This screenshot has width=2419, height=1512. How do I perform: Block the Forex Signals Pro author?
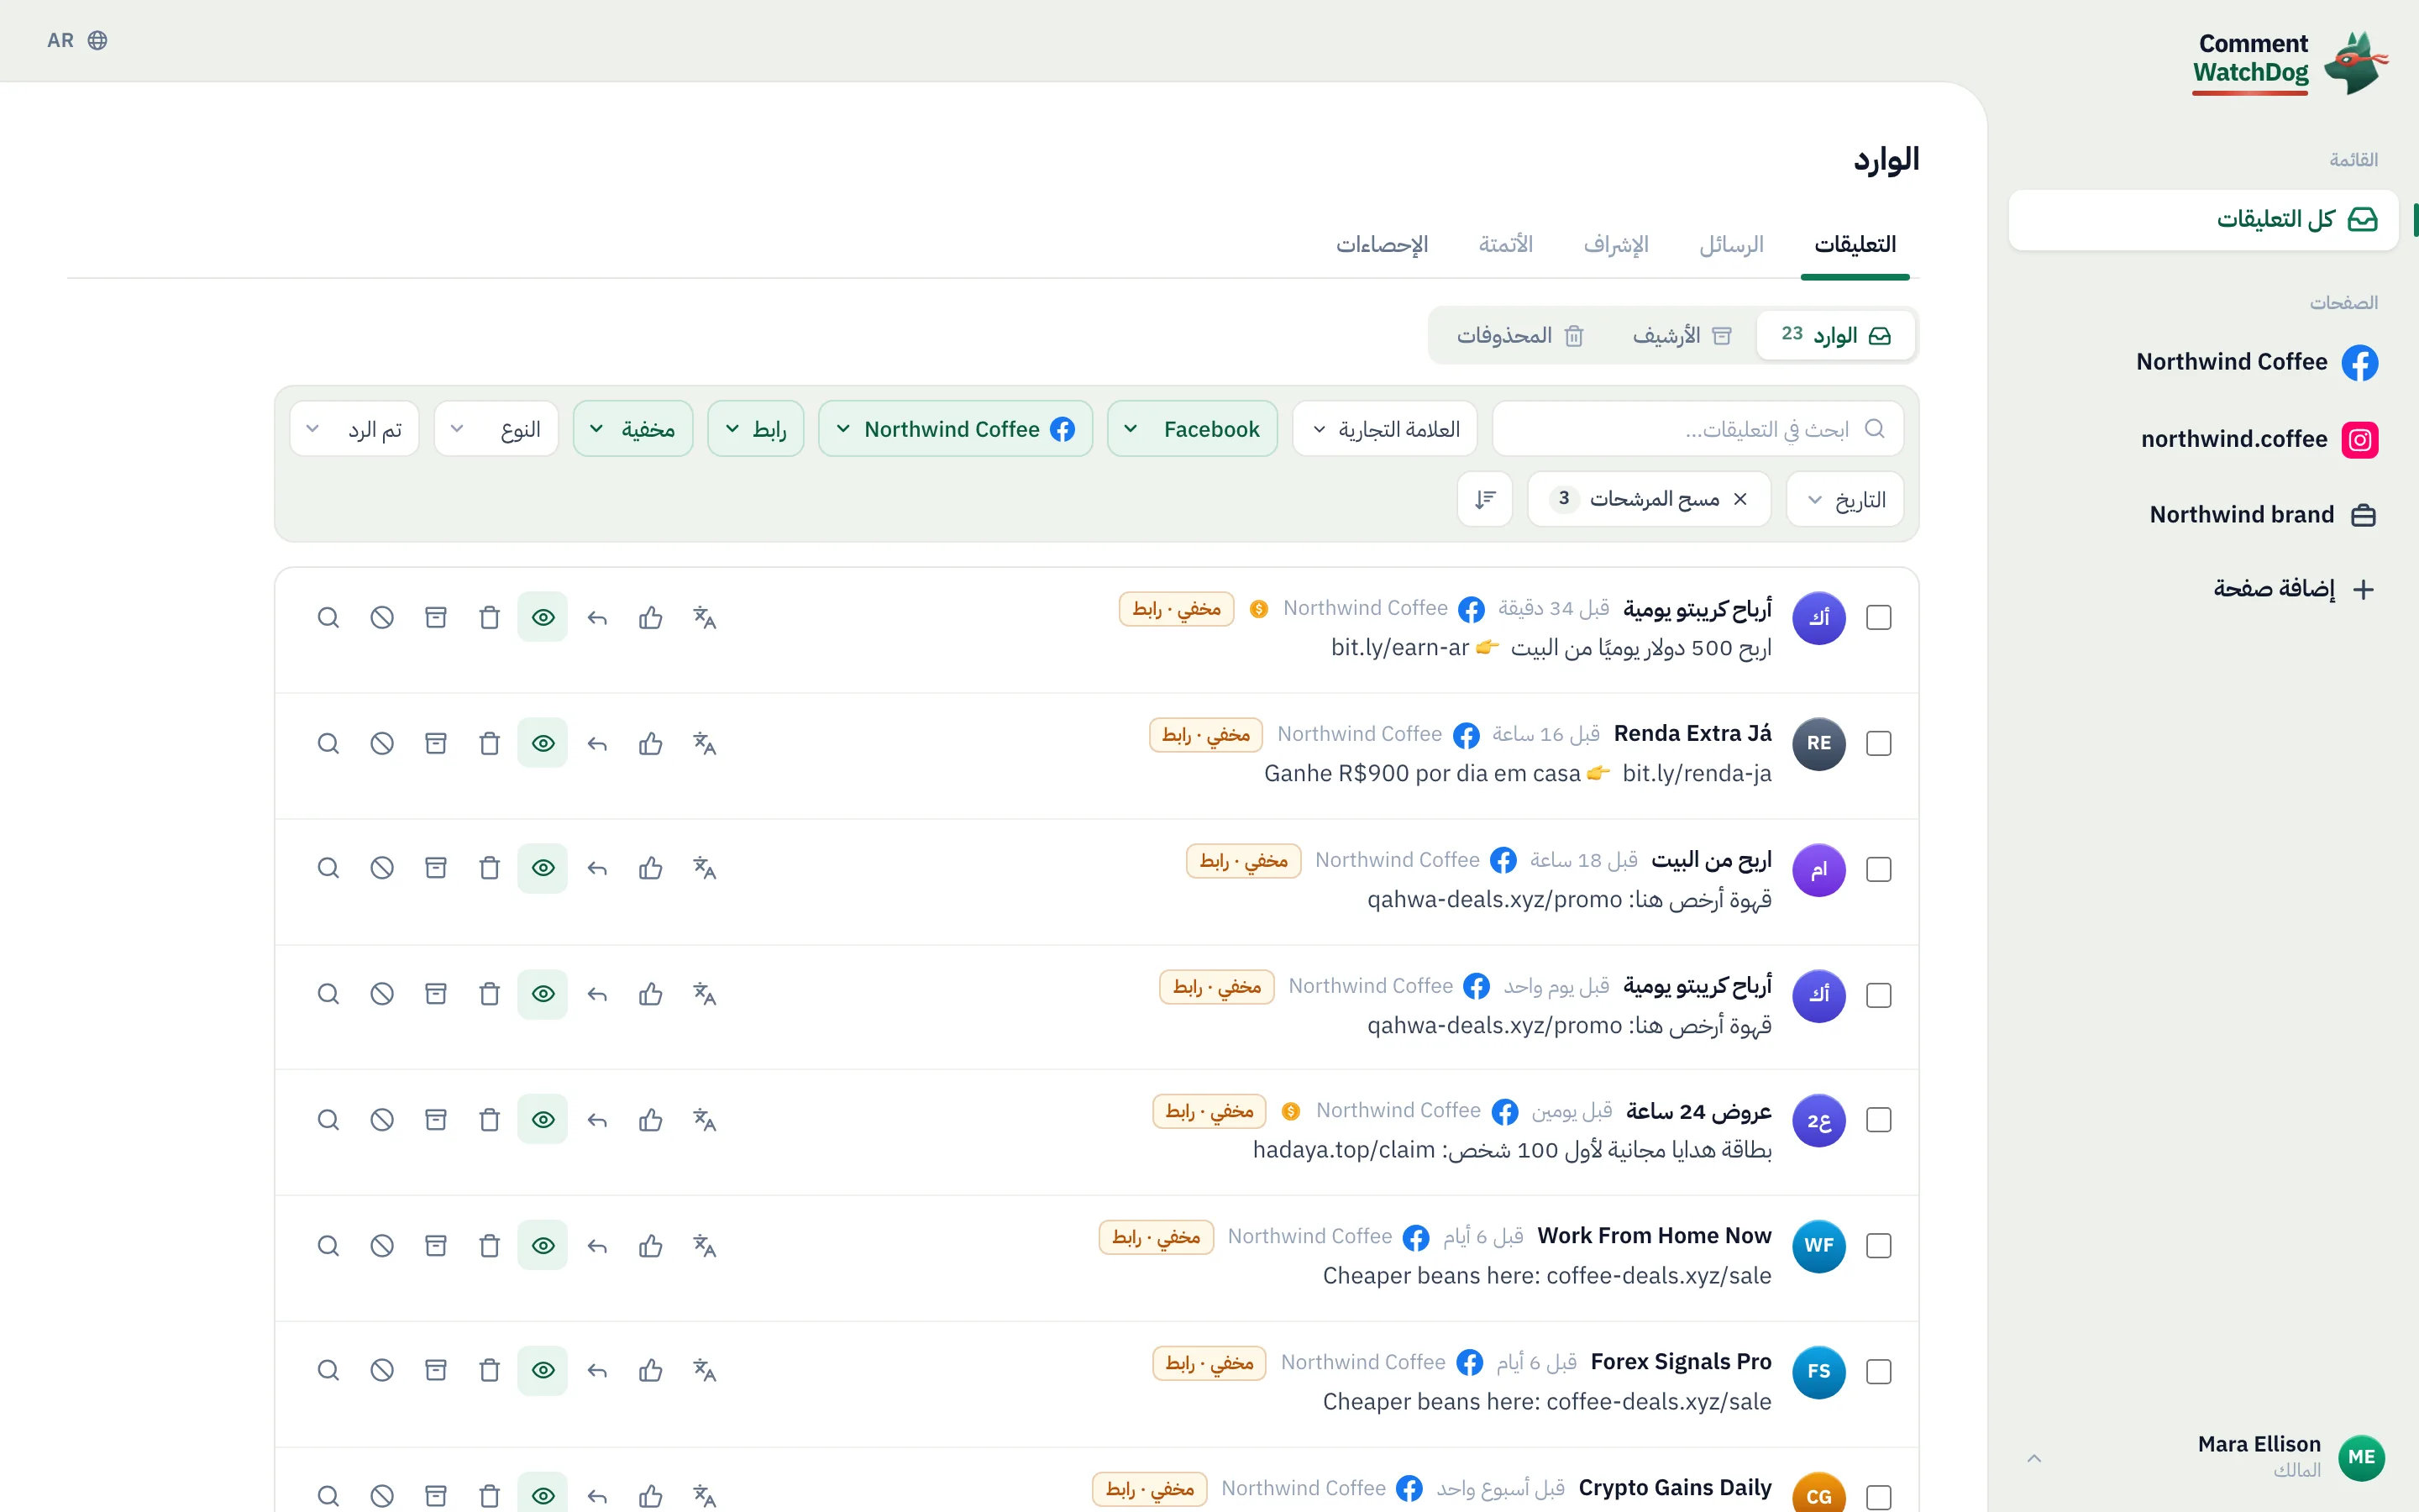[x=382, y=1370]
